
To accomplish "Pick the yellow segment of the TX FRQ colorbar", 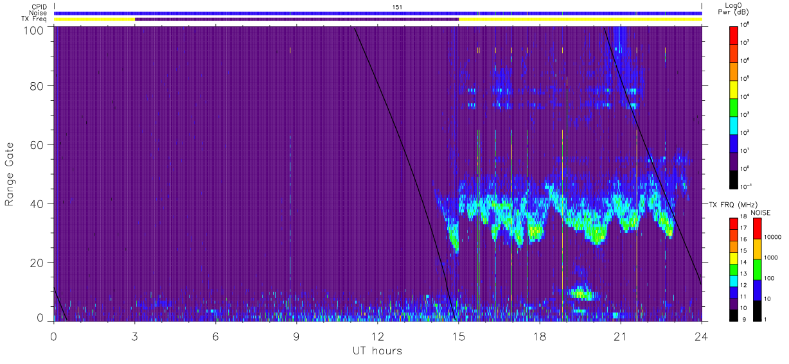I will coord(734,258).
